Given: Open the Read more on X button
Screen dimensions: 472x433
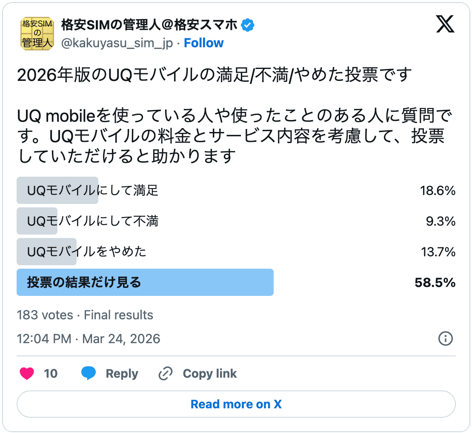Looking at the screenshot, I should click(x=236, y=404).
